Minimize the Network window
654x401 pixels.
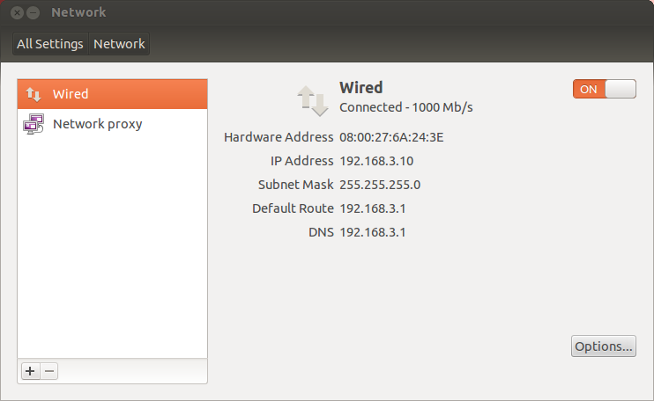pyautogui.click(x=33, y=13)
